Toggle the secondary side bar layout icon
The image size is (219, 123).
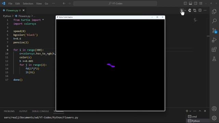tap(195, 3)
